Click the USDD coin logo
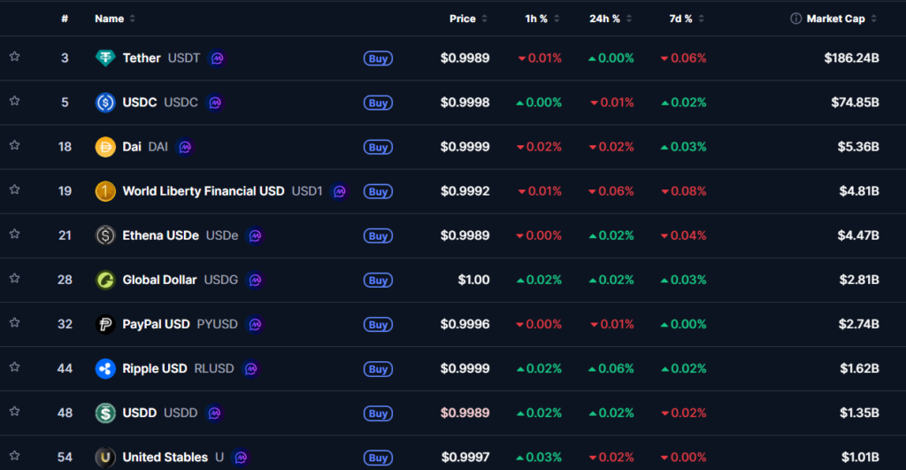This screenshot has width=906, height=470. [105, 412]
